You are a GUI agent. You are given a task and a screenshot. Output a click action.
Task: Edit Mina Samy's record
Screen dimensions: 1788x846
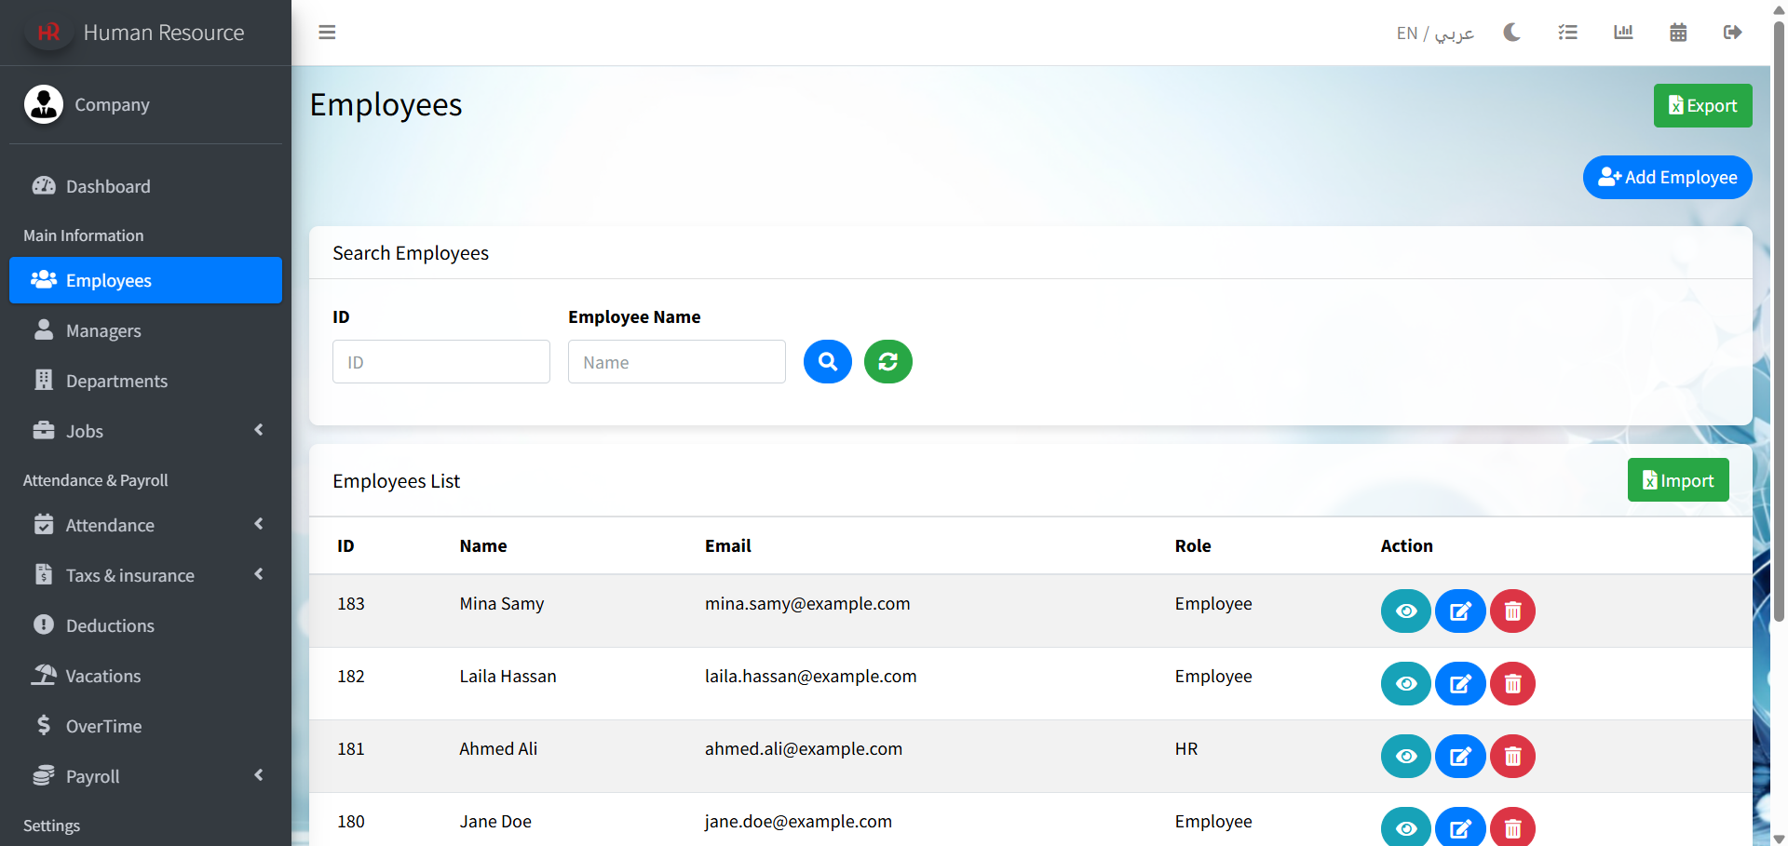coord(1460,611)
